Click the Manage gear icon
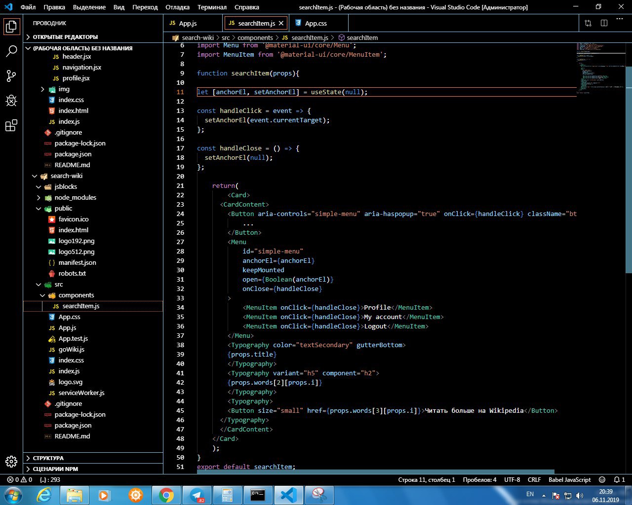 coord(11,461)
